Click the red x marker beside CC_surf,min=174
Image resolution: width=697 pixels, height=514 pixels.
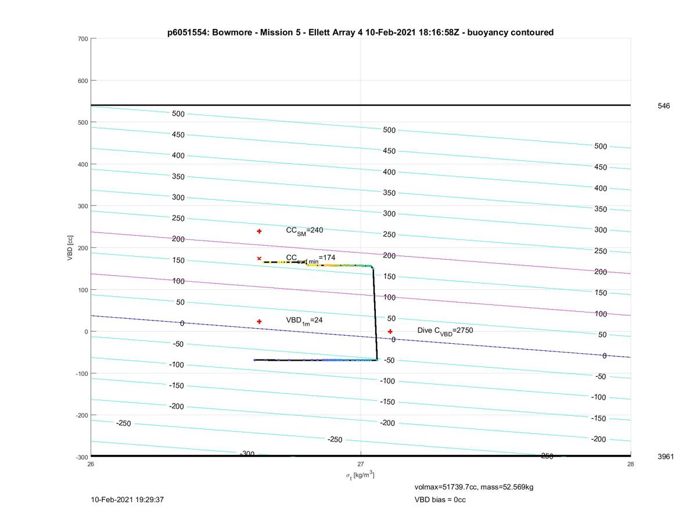[x=259, y=258]
